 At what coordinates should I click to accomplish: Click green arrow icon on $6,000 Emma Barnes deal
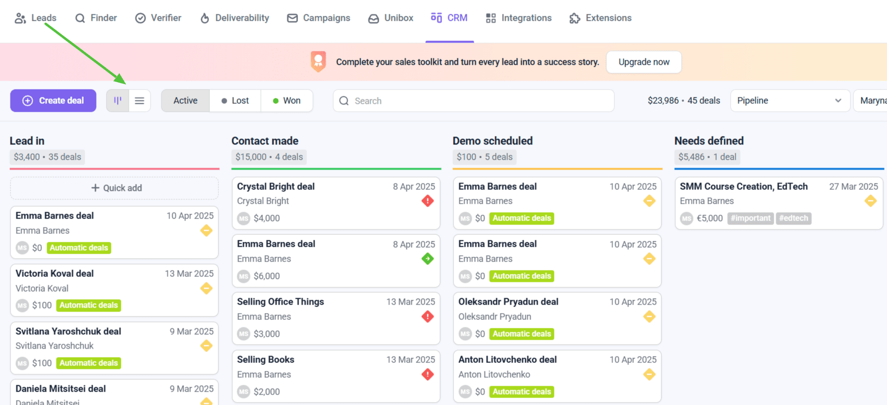tap(428, 259)
